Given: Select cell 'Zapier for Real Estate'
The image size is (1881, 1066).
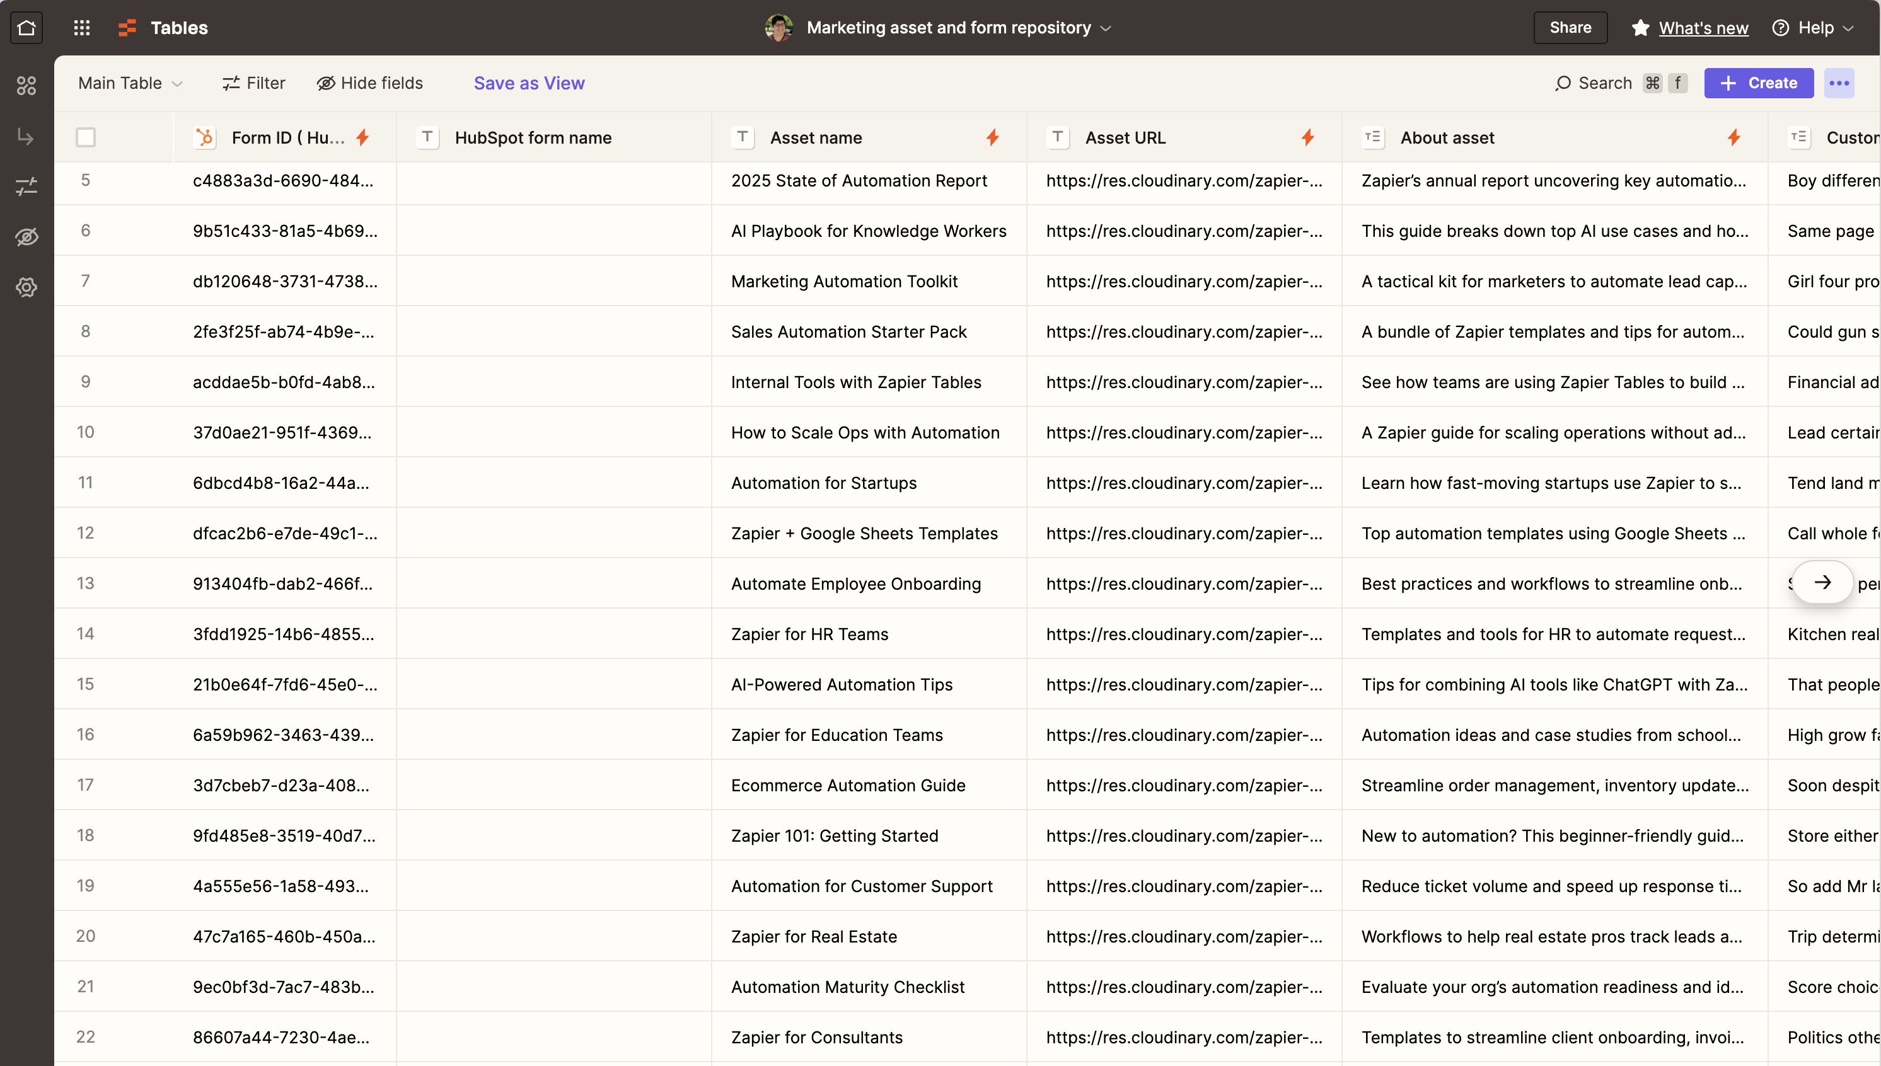Looking at the screenshot, I should click(869, 936).
